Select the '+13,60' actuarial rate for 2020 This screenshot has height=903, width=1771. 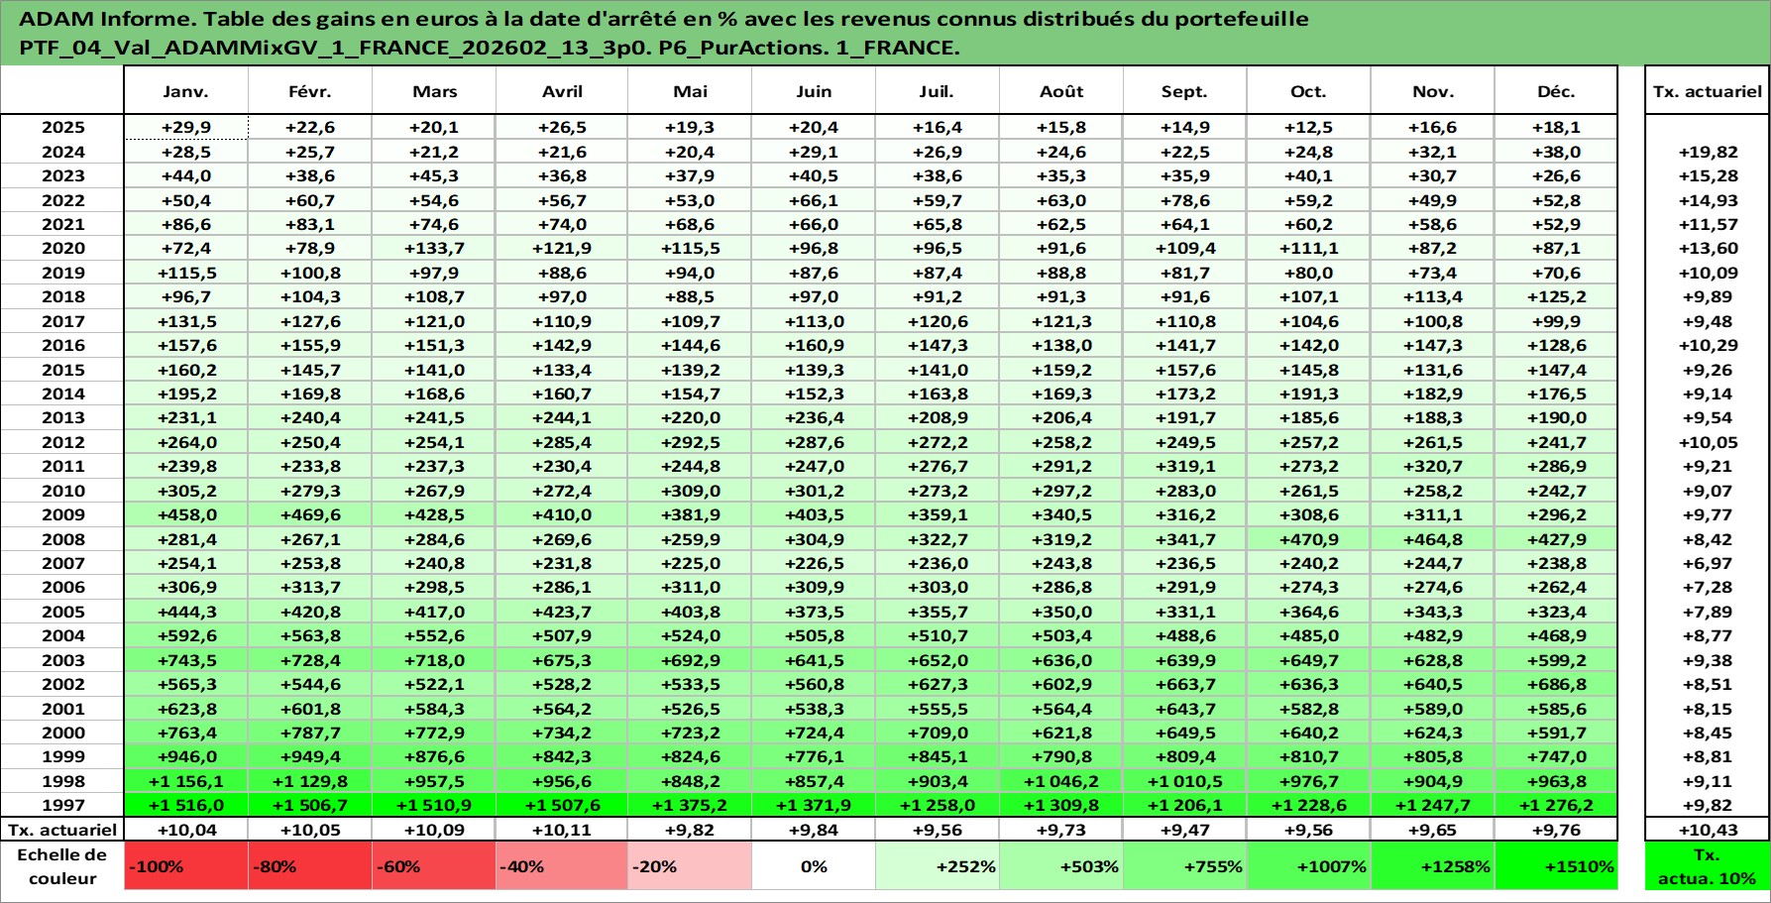[1707, 248]
